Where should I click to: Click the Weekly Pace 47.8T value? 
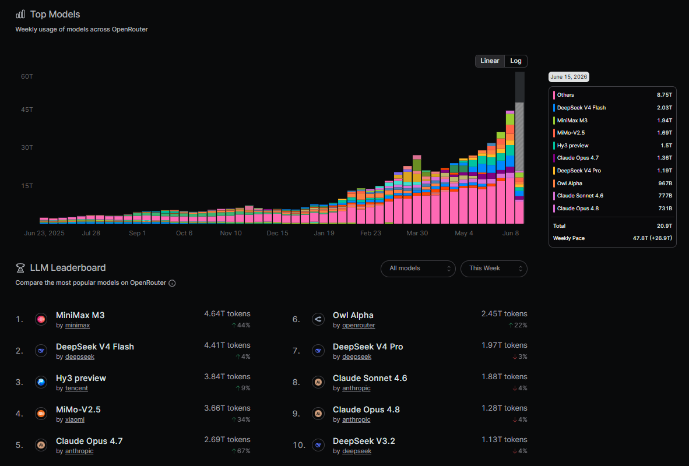tap(652, 238)
